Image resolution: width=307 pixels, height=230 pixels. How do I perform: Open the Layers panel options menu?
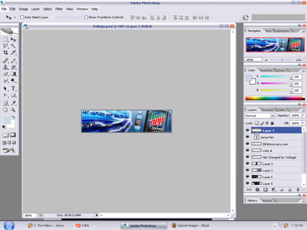304,110
